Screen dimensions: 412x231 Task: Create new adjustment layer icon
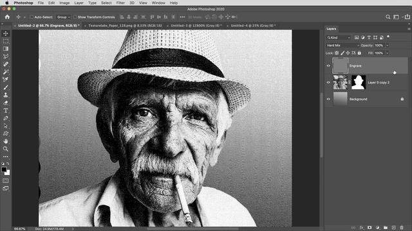378,228
